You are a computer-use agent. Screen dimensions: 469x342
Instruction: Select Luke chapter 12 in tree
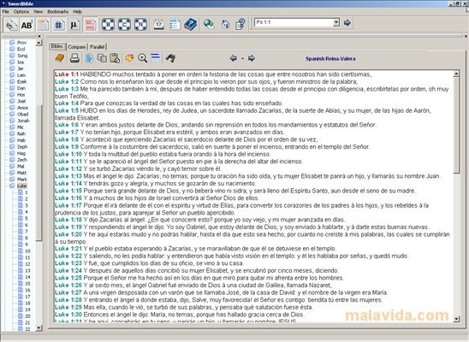27,264
